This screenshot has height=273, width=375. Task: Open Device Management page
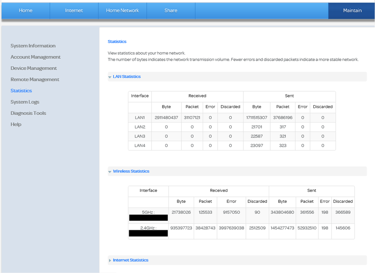click(x=34, y=68)
